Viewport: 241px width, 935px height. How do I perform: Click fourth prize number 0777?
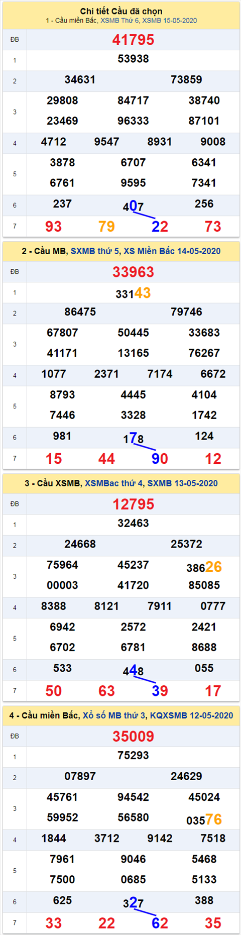click(213, 606)
